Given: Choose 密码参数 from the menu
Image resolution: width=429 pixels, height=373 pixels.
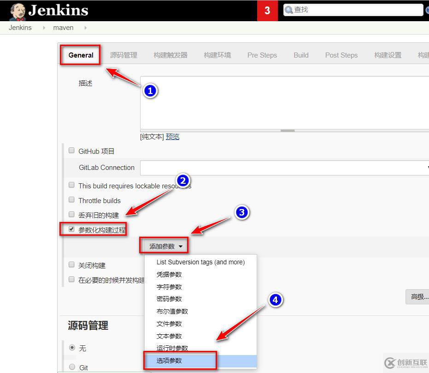Looking at the screenshot, I should coord(200,299).
